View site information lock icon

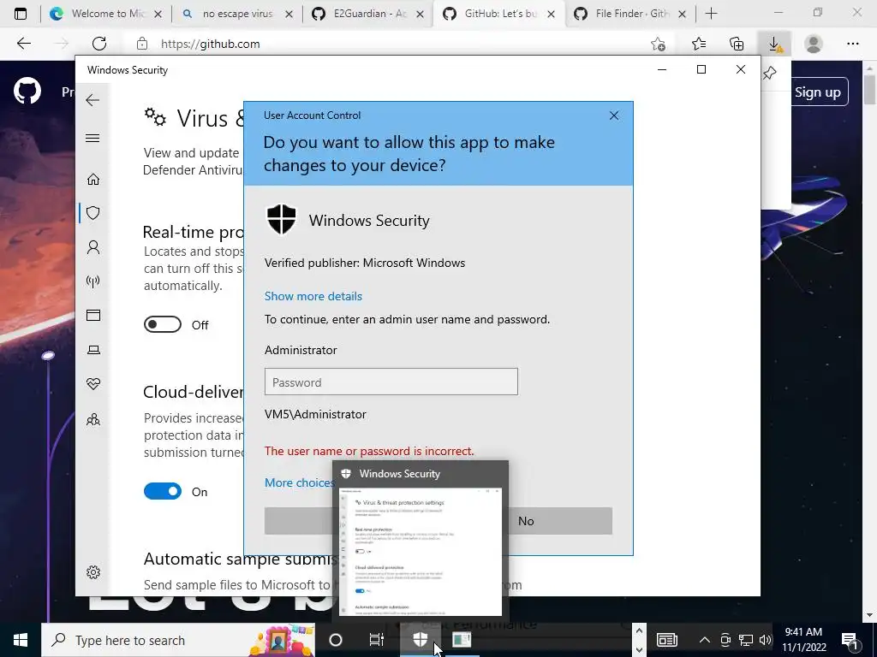coord(142,44)
